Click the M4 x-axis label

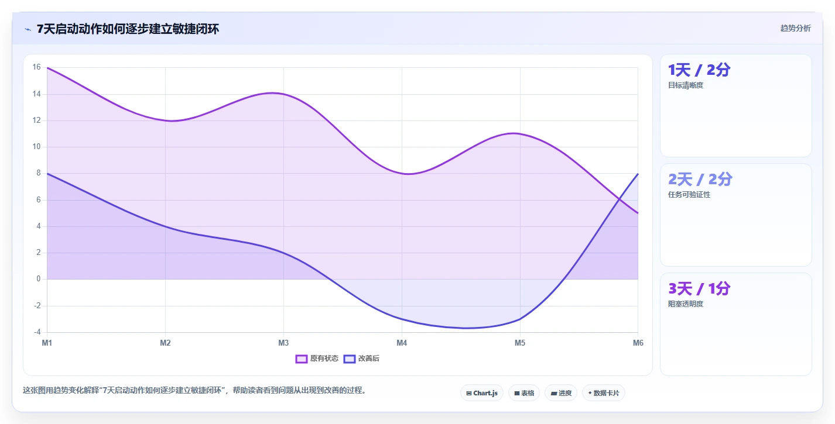pyautogui.click(x=402, y=343)
